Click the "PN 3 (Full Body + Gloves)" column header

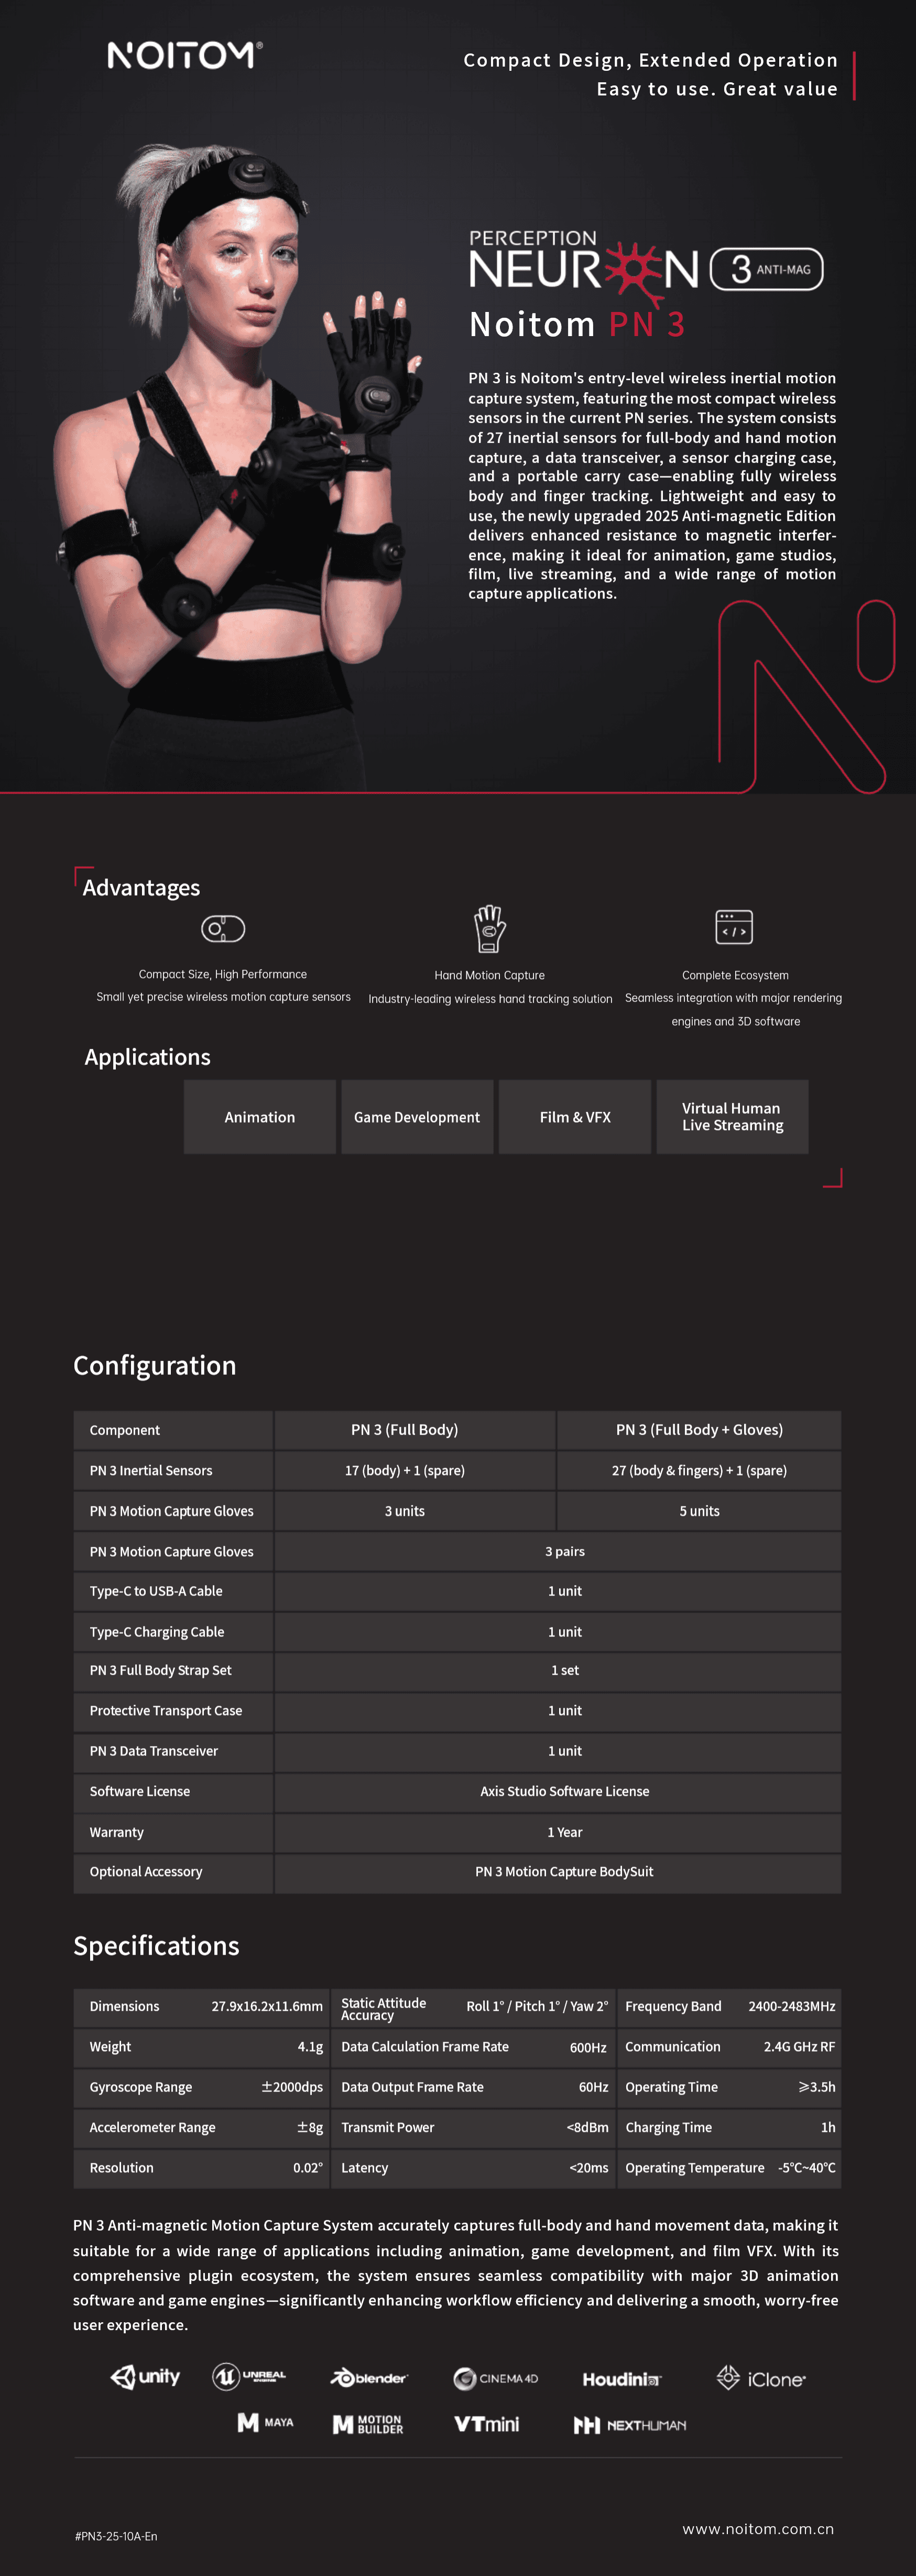[699, 1430]
